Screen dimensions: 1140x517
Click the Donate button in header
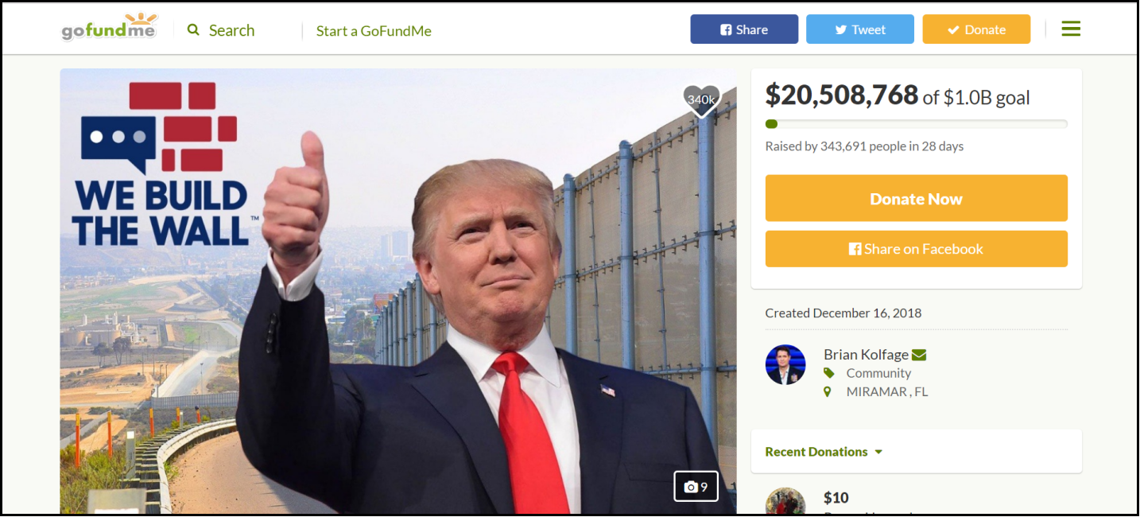[x=976, y=29]
